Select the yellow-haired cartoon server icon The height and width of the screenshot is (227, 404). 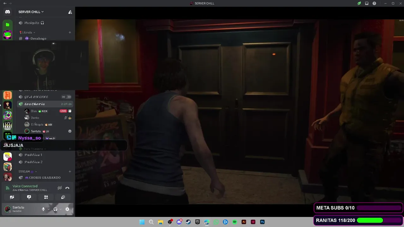[x=8, y=156]
